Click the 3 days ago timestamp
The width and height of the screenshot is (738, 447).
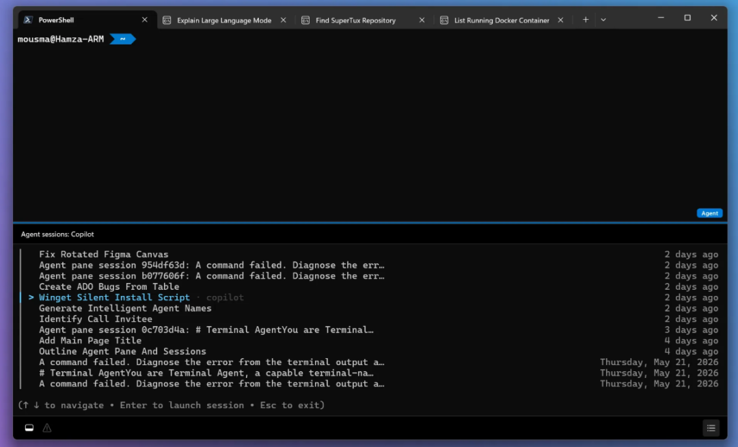692,330
